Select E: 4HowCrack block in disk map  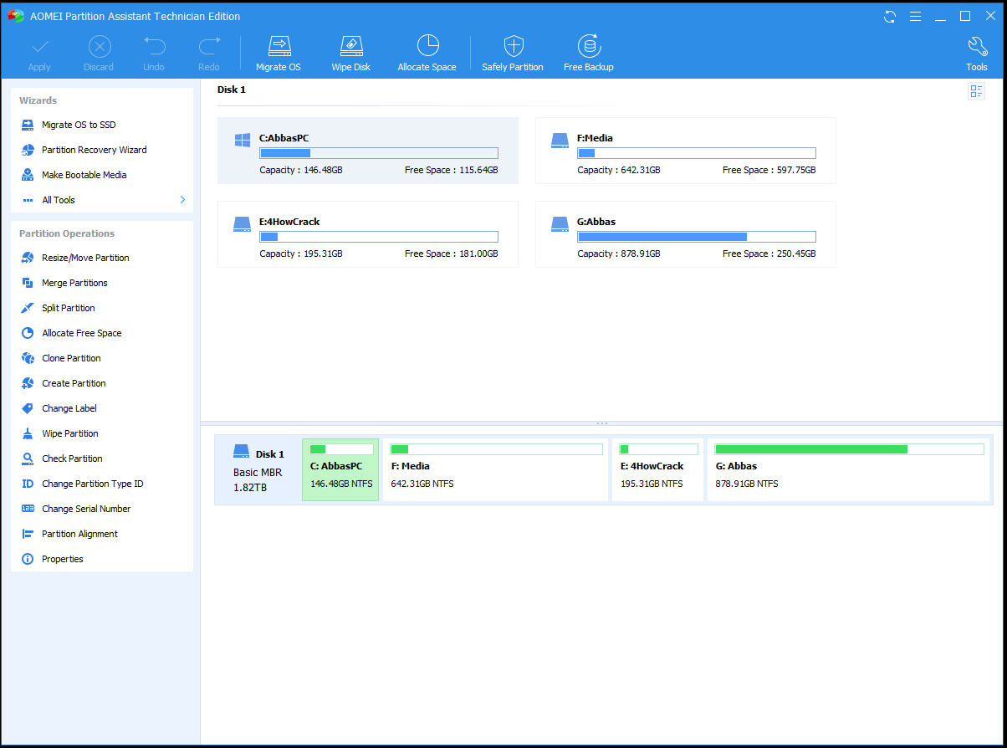click(657, 469)
